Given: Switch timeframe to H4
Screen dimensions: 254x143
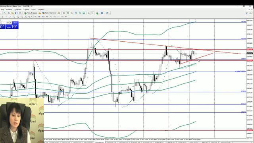Looking at the screenshot, I should pyautogui.click(x=55, y=17).
